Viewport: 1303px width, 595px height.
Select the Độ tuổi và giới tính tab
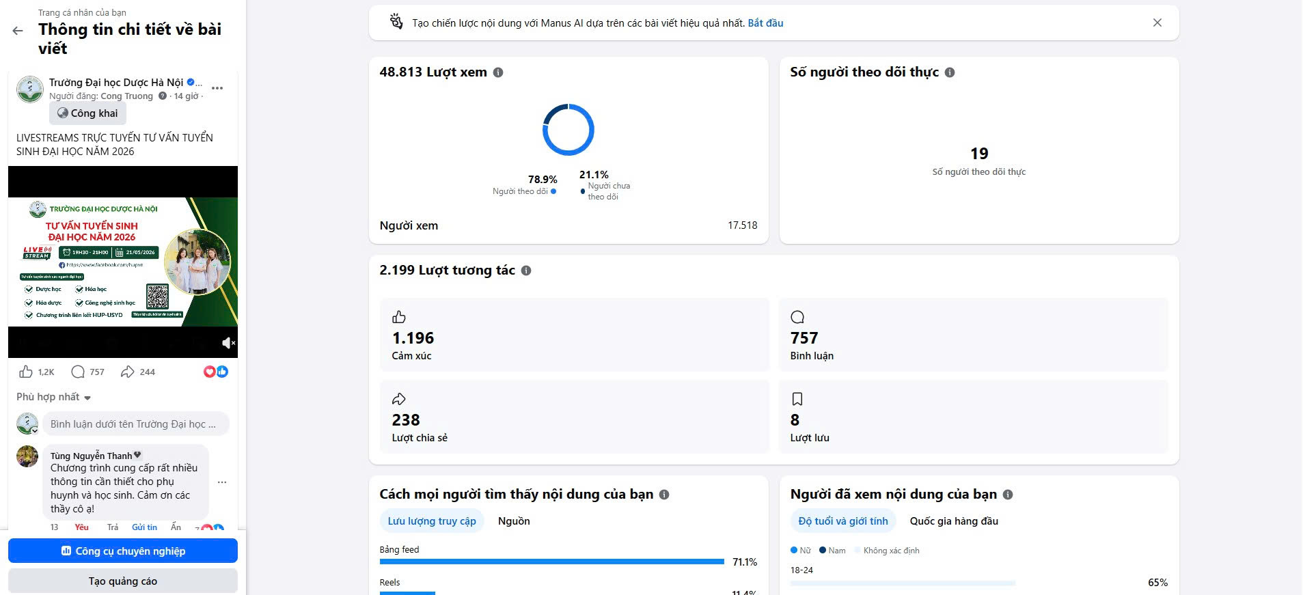click(843, 521)
